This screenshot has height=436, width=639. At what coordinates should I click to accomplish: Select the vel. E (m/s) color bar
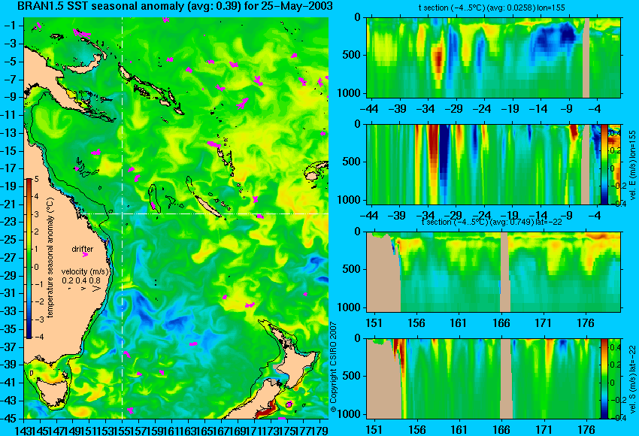tap(604, 164)
